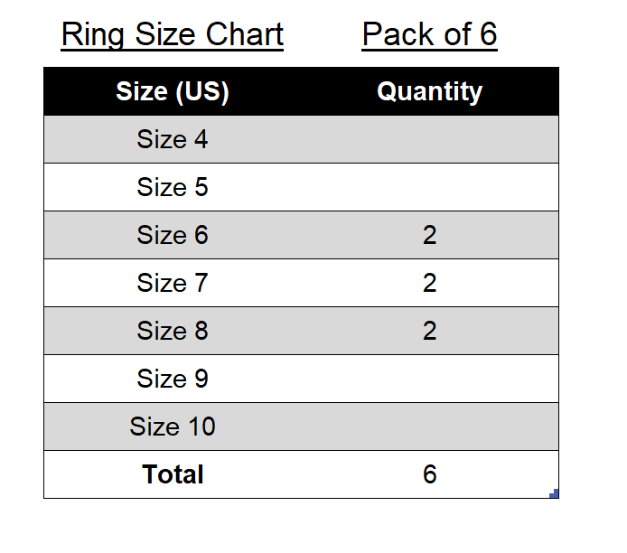Select the quantity value for Size 7
Screen dimensions: 627x553
coord(429,283)
